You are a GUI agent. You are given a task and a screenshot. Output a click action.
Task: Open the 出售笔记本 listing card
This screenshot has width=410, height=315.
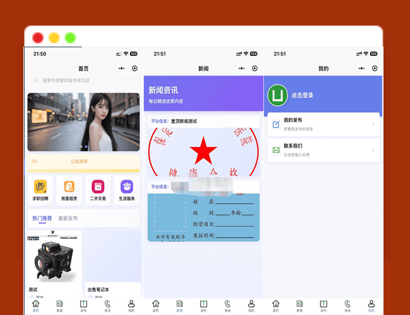pos(113,264)
